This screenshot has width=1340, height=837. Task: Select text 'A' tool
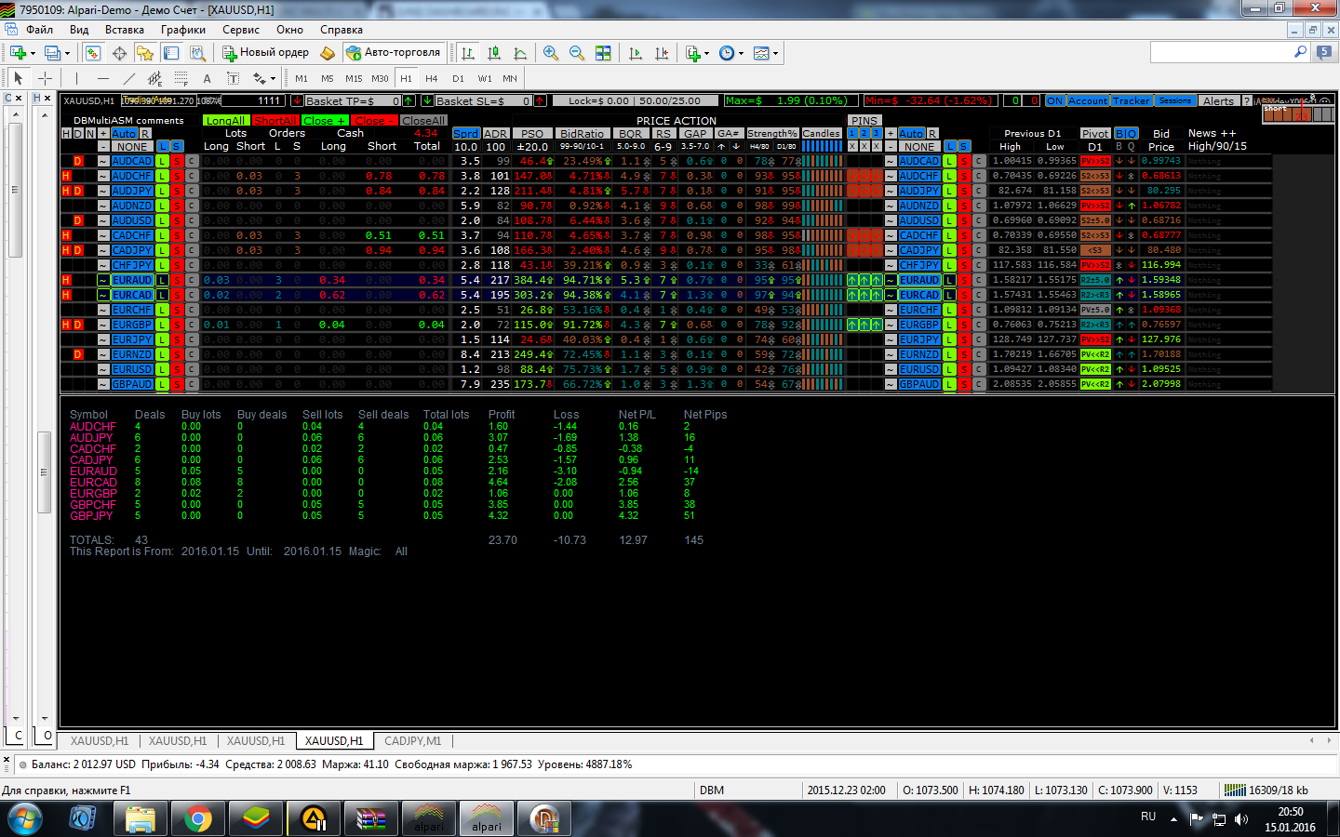pos(207,78)
